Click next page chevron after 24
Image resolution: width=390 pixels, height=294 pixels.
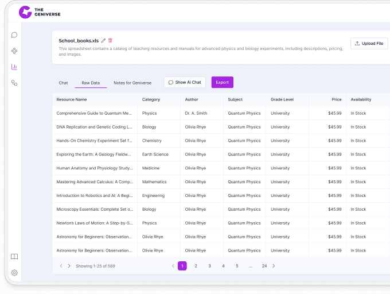point(274,266)
